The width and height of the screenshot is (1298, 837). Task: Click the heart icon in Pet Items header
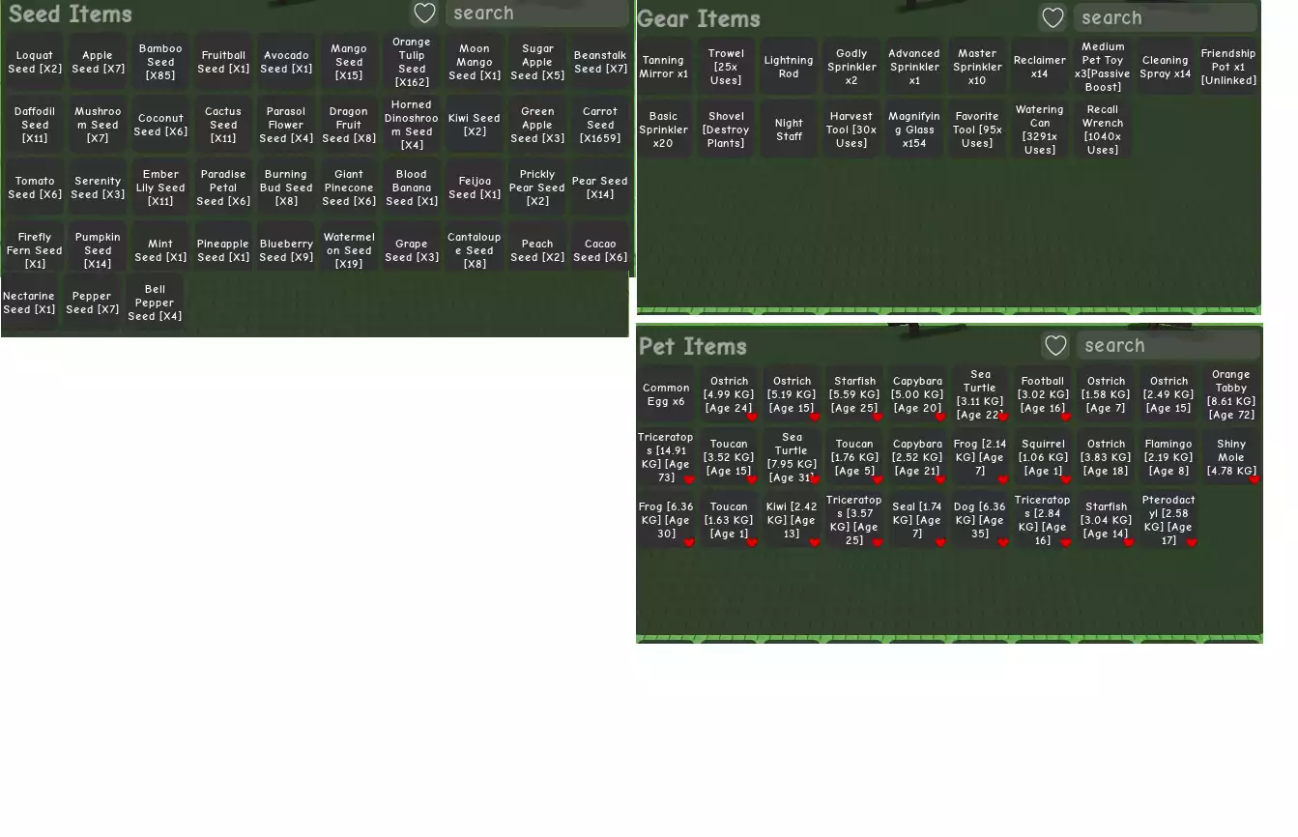[x=1055, y=346]
